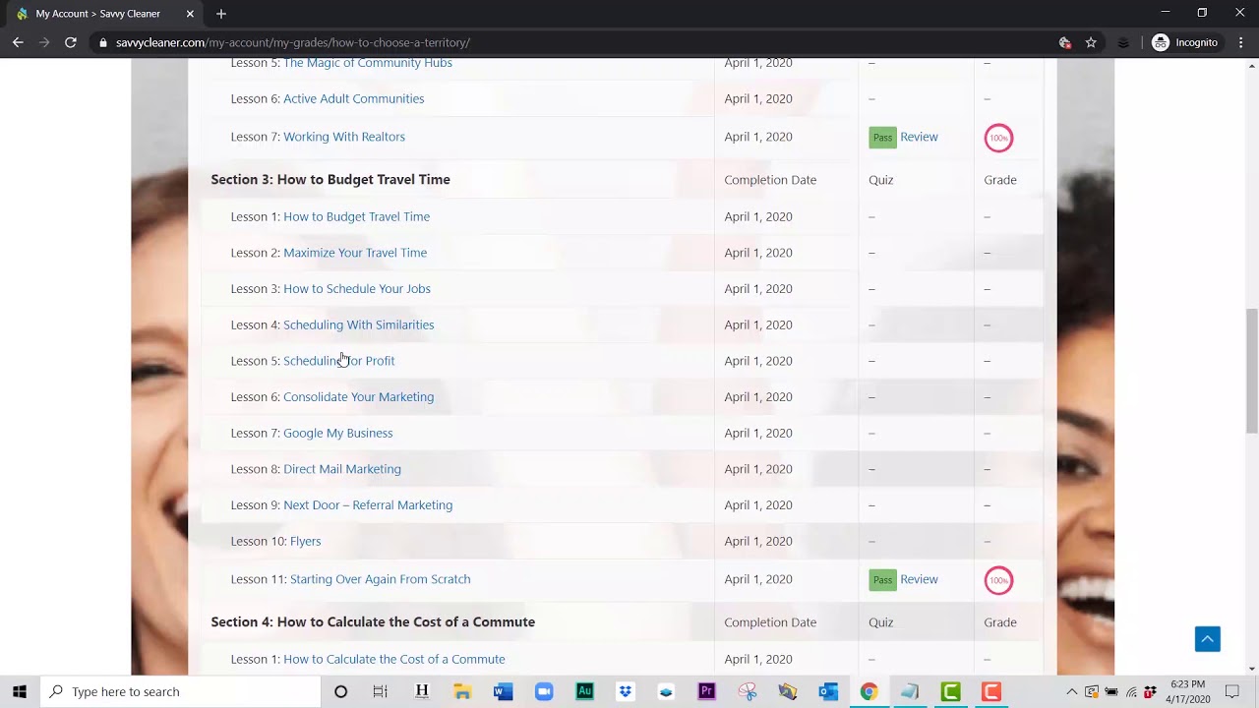
Task: Open How to Schedule Your Jobs lesson
Action: [357, 288]
